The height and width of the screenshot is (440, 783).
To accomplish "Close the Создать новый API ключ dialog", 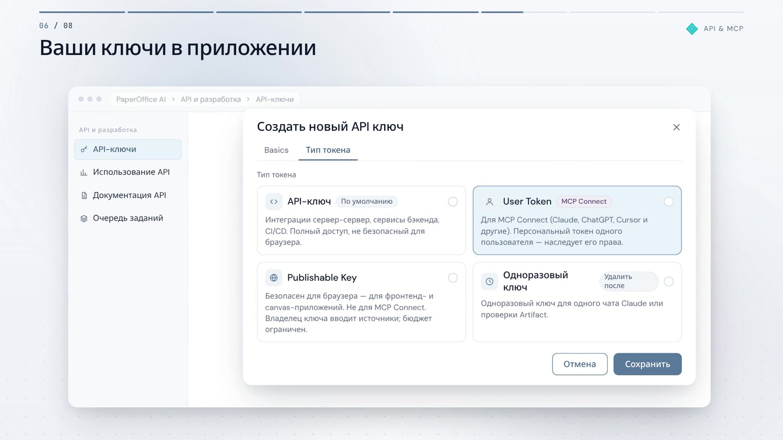I will point(676,127).
